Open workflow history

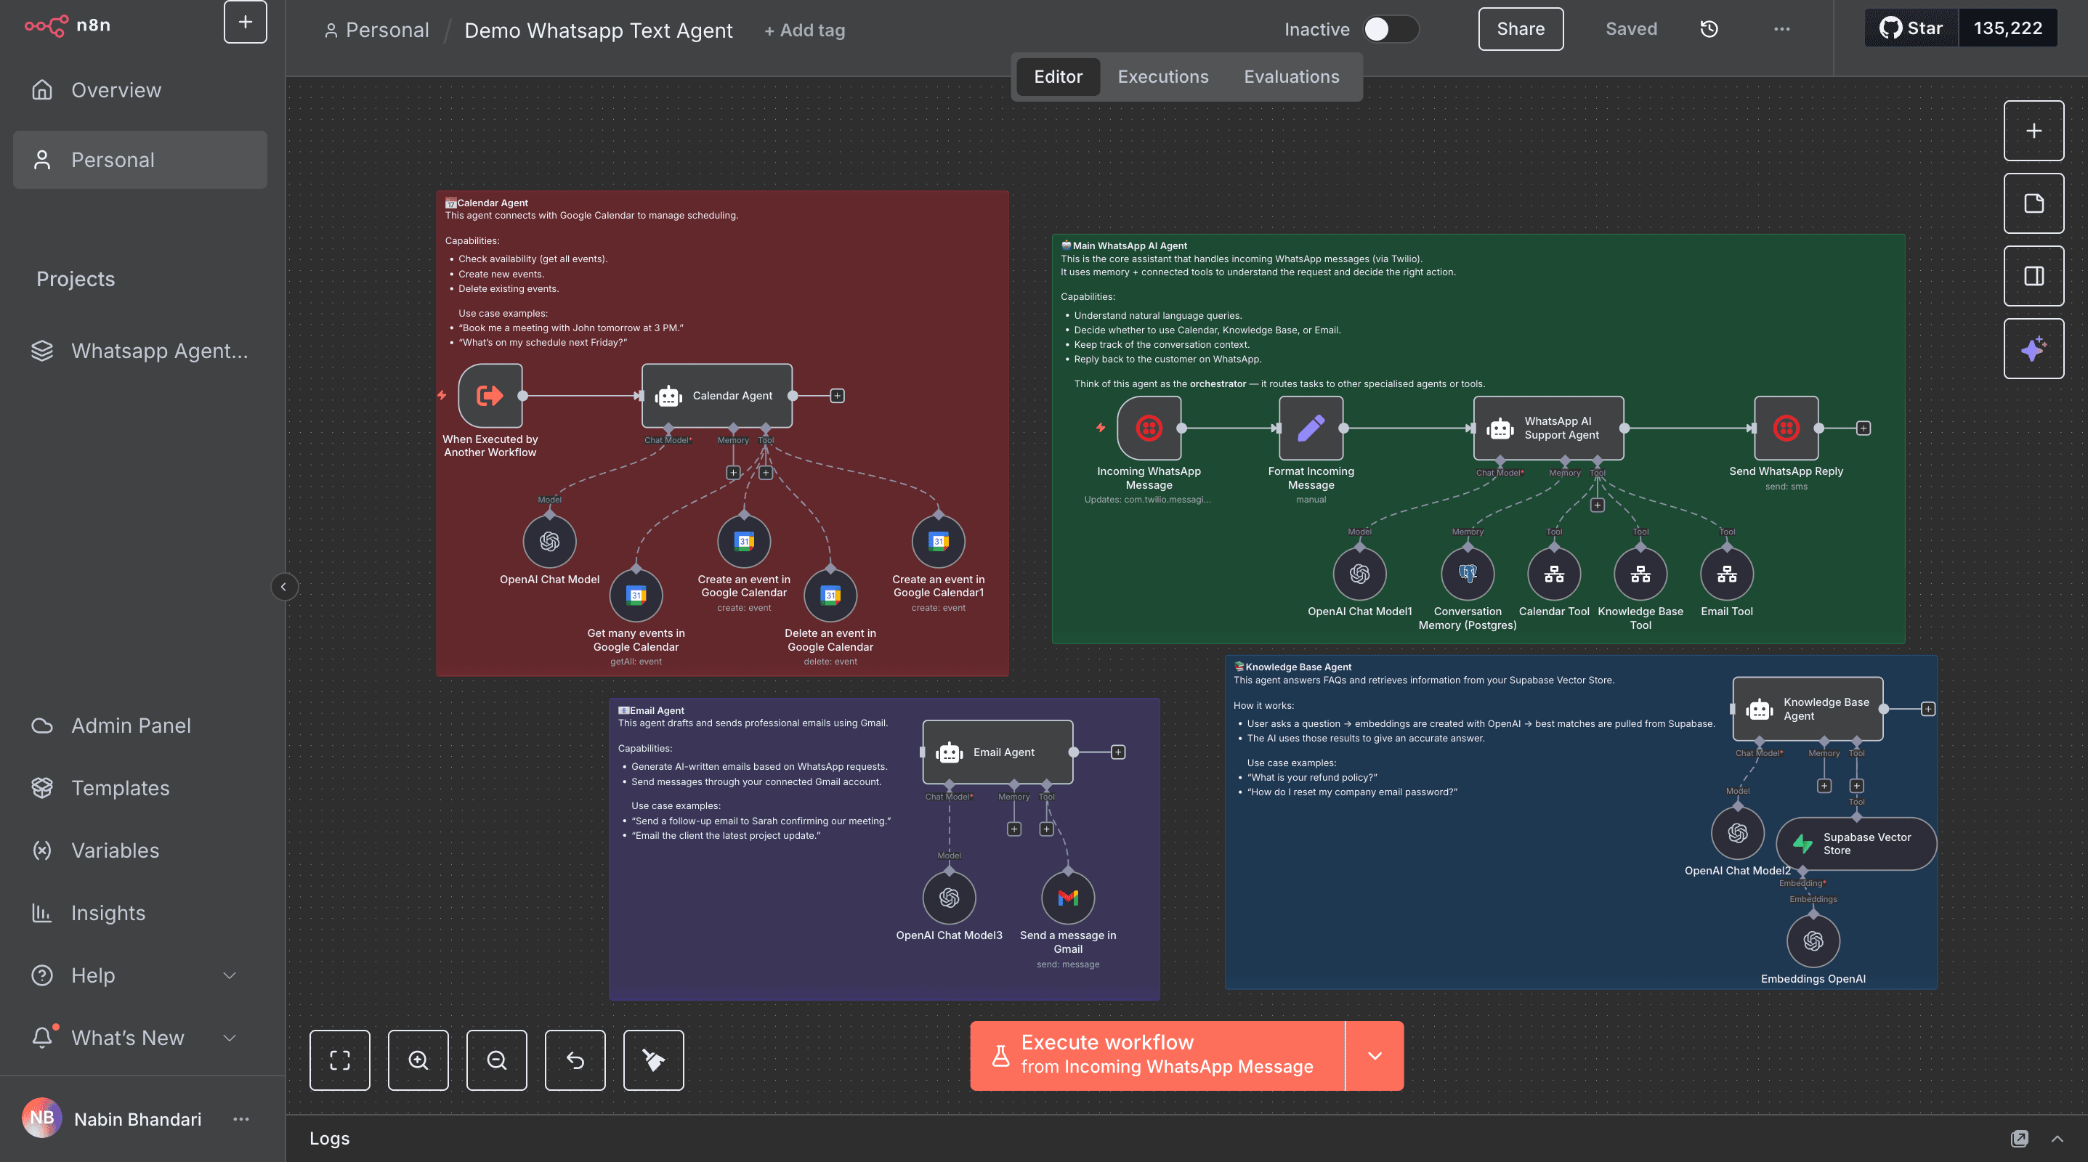coord(1709,29)
